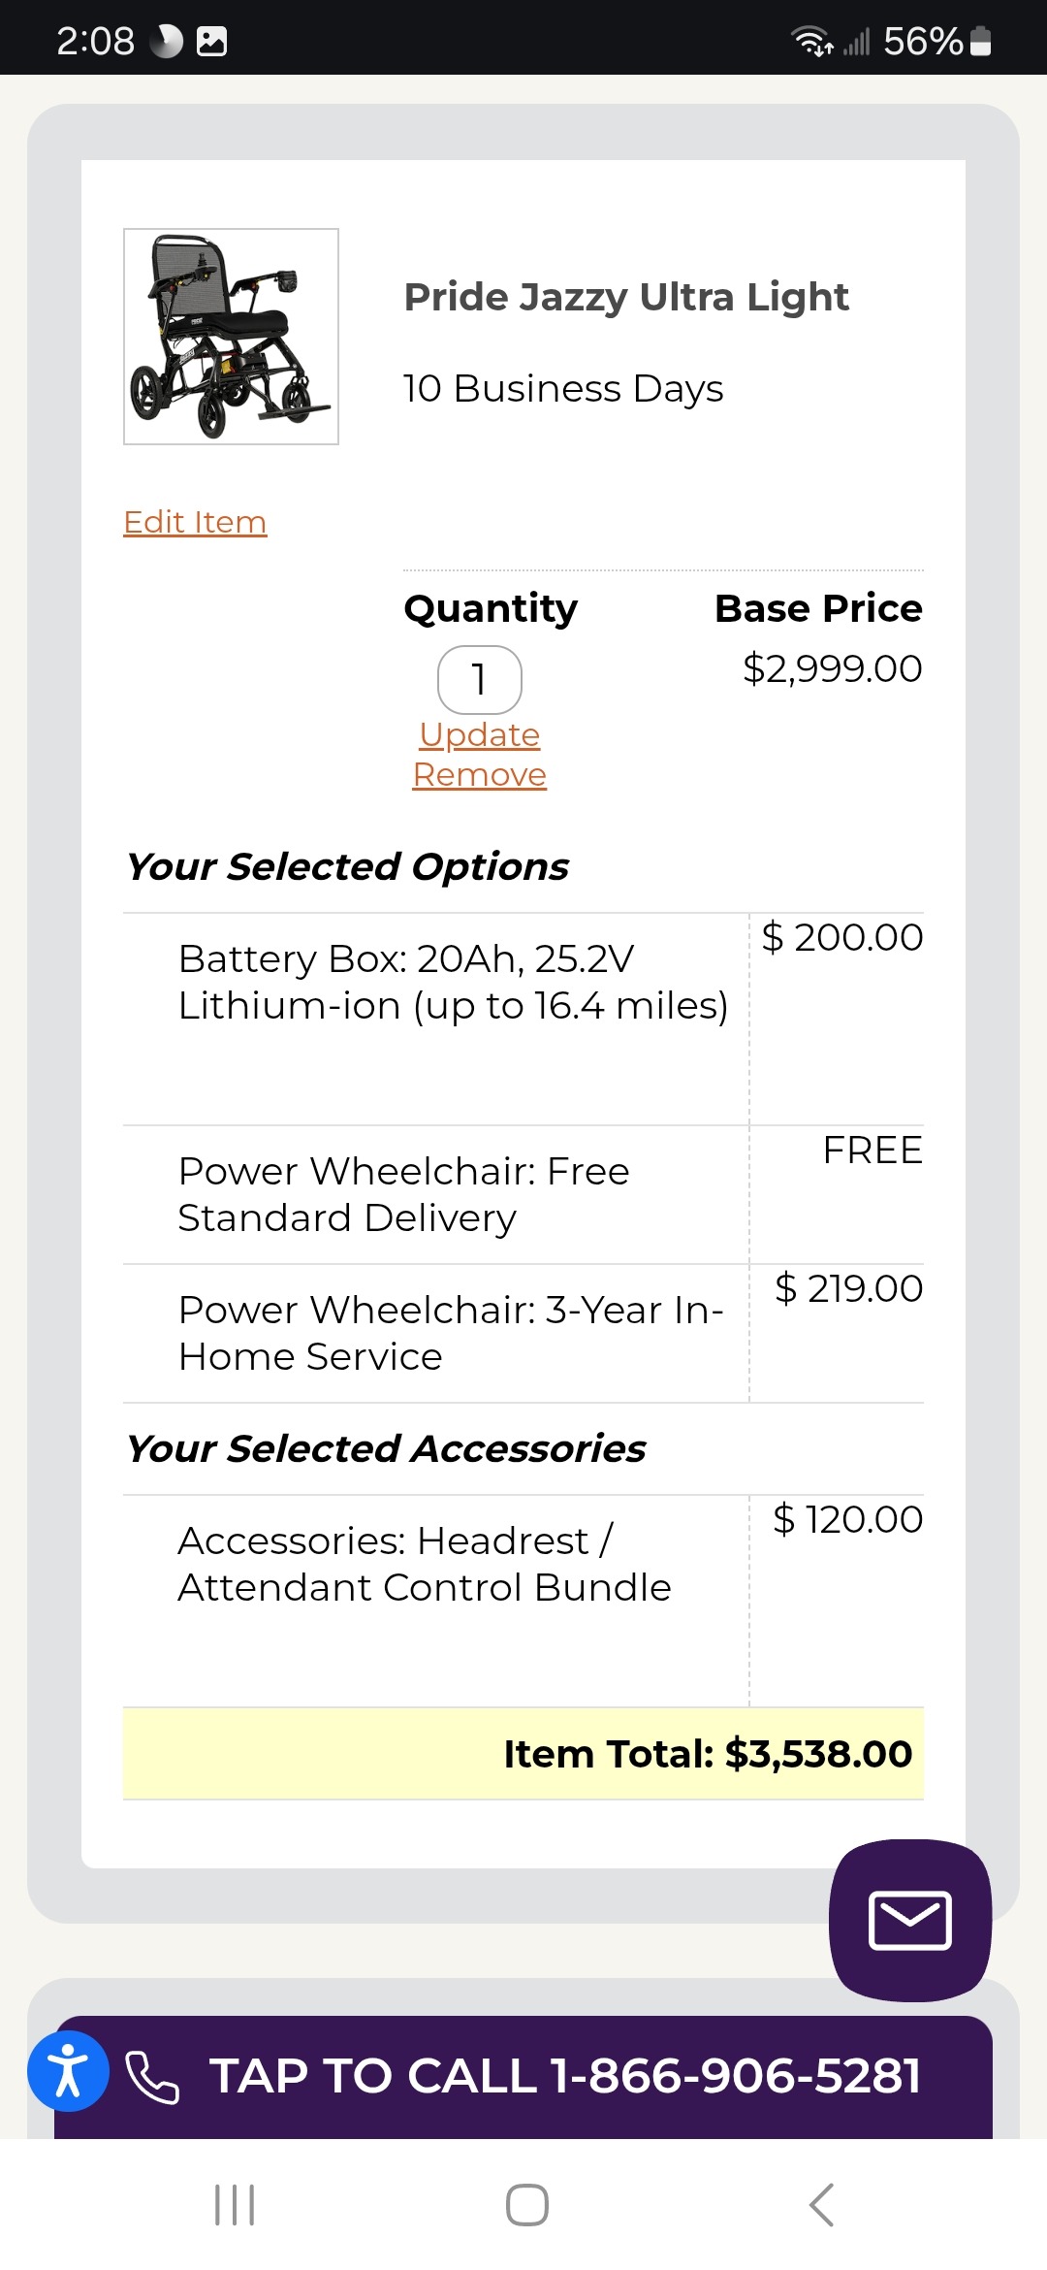Open the recent apps navigation icon
The width and height of the screenshot is (1047, 2270).
pyautogui.click(x=234, y=2204)
